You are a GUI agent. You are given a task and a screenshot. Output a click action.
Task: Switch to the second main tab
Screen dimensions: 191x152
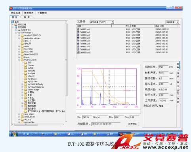[27, 17]
